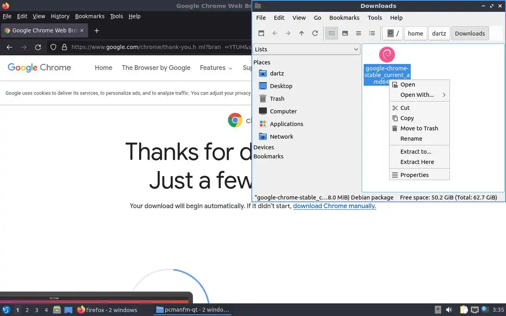Switch file manager to detailed list view

point(372,33)
